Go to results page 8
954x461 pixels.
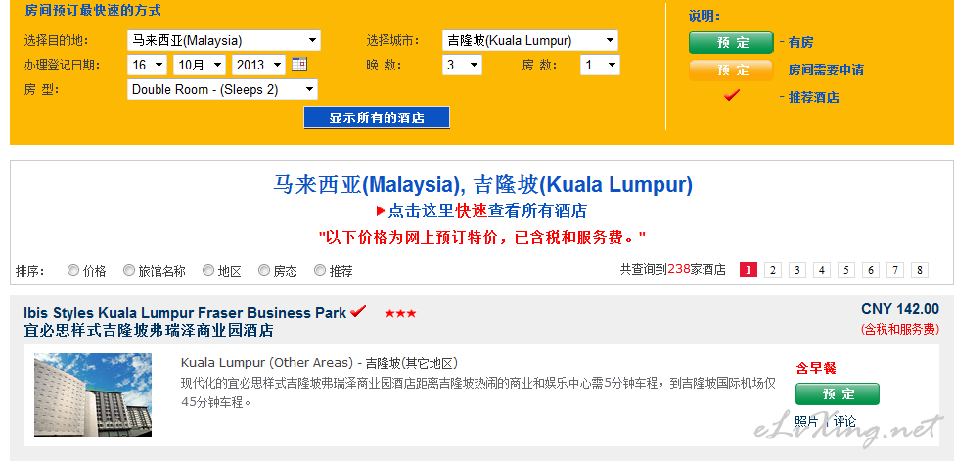920,270
